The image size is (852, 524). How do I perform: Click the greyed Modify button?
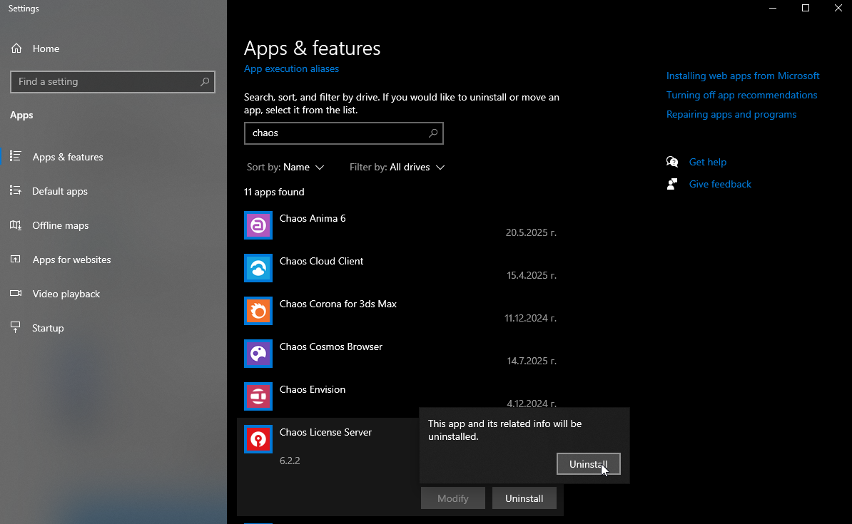pyautogui.click(x=452, y=498)
